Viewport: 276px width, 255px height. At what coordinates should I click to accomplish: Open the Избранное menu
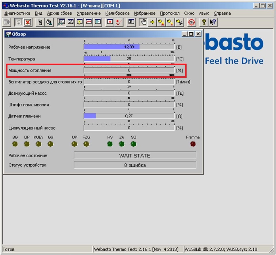pos(145,14)
